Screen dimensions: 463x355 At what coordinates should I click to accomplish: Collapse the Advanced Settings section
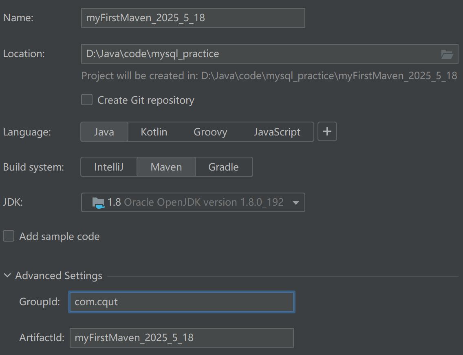click(7, 275)
